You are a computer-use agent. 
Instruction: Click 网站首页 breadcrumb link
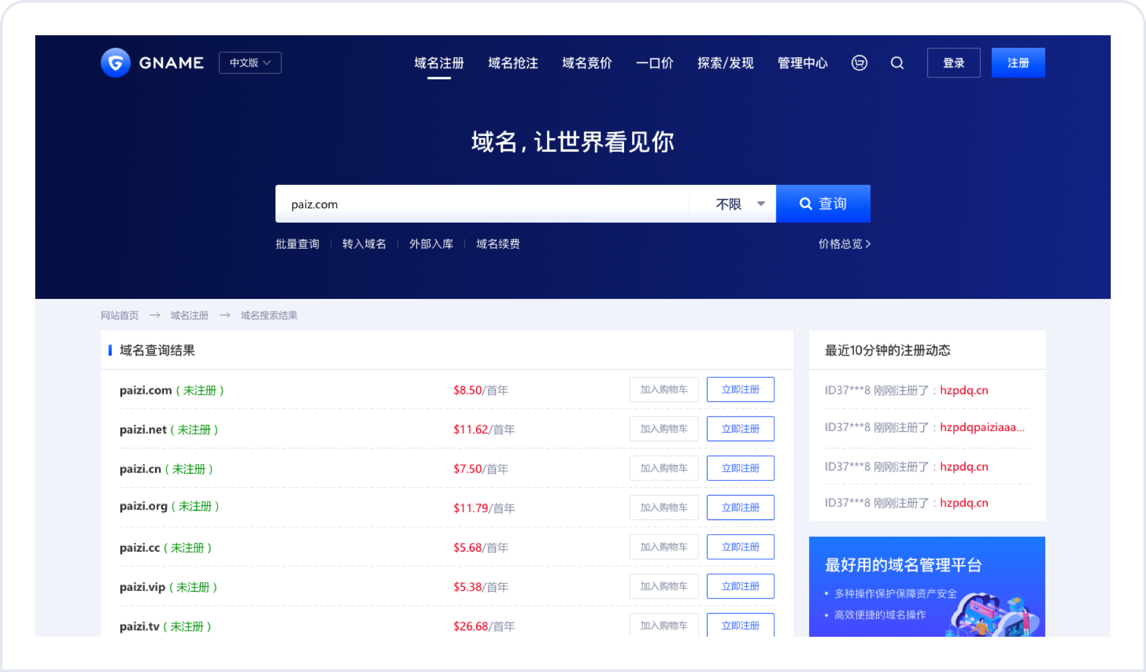pyautogui.click(x=120, y=315)
